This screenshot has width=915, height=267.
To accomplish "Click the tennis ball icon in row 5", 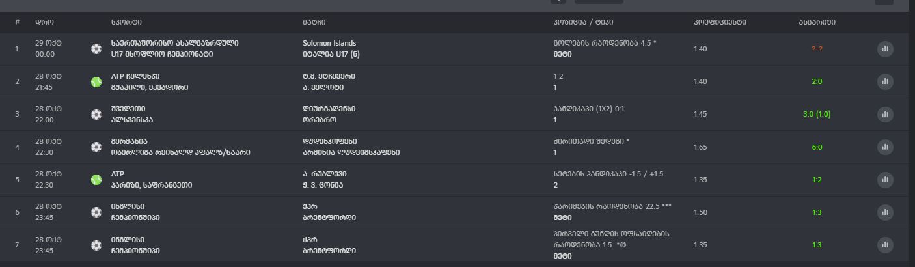I will (x=96, y=180).
